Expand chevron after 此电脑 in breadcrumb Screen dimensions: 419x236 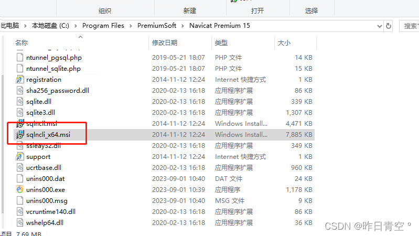(x=25, y=26)
